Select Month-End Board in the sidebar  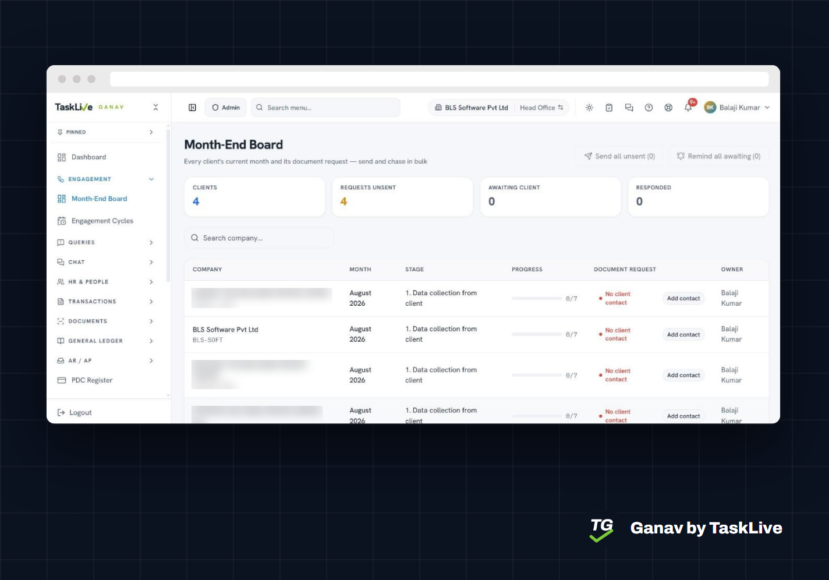tap(99, 199)
